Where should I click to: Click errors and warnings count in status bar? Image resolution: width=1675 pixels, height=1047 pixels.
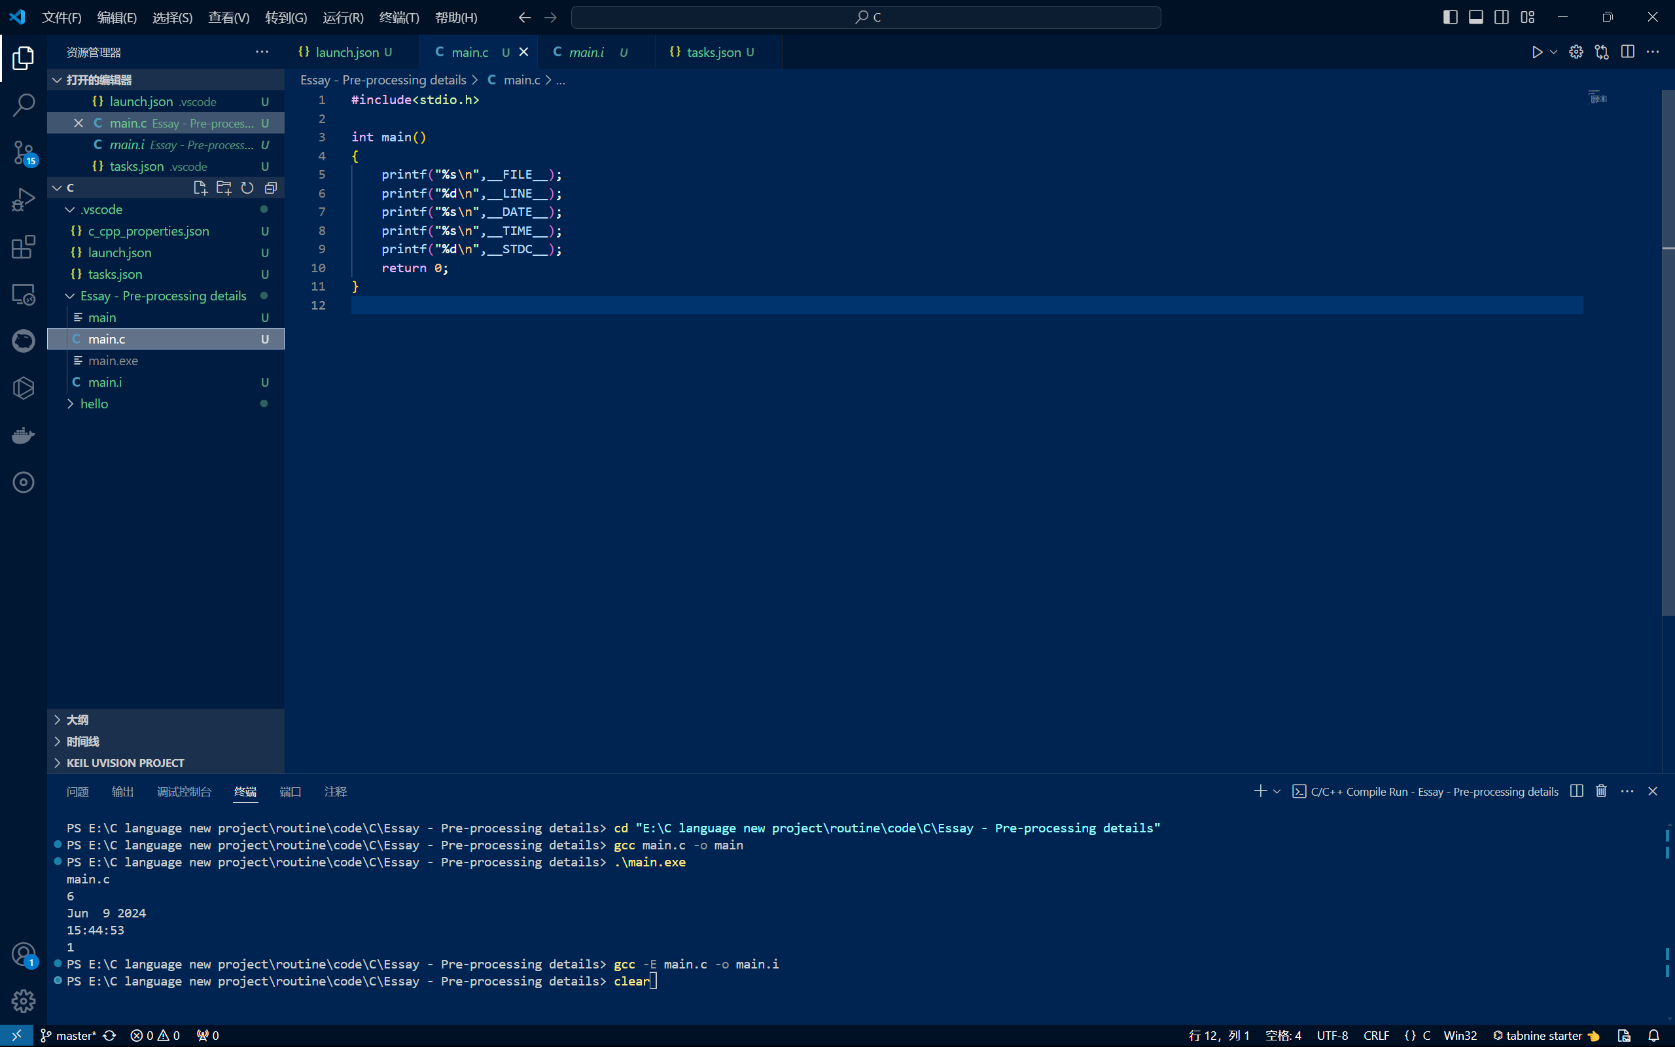(x=155, y=1035)
